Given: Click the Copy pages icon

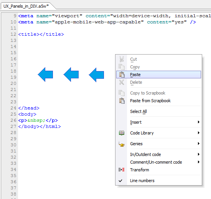Looking at the screenshot, I should point(122,67).
